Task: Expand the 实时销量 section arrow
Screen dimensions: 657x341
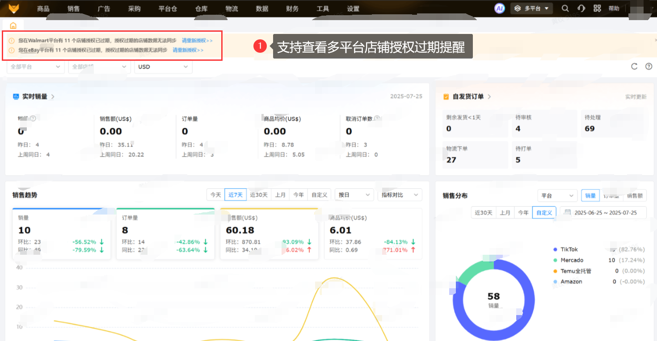Action: 53,97
